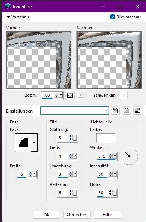The width and height of the screenshot is (146, 222).
Task: Increase the Breite value with up arrow
Action: tap(30, 173)
